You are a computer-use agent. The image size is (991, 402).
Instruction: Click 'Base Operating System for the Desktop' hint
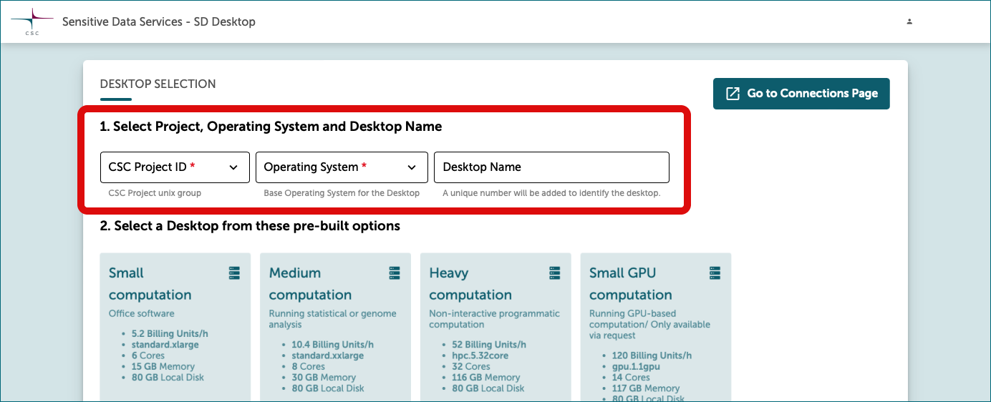[342, 193]
